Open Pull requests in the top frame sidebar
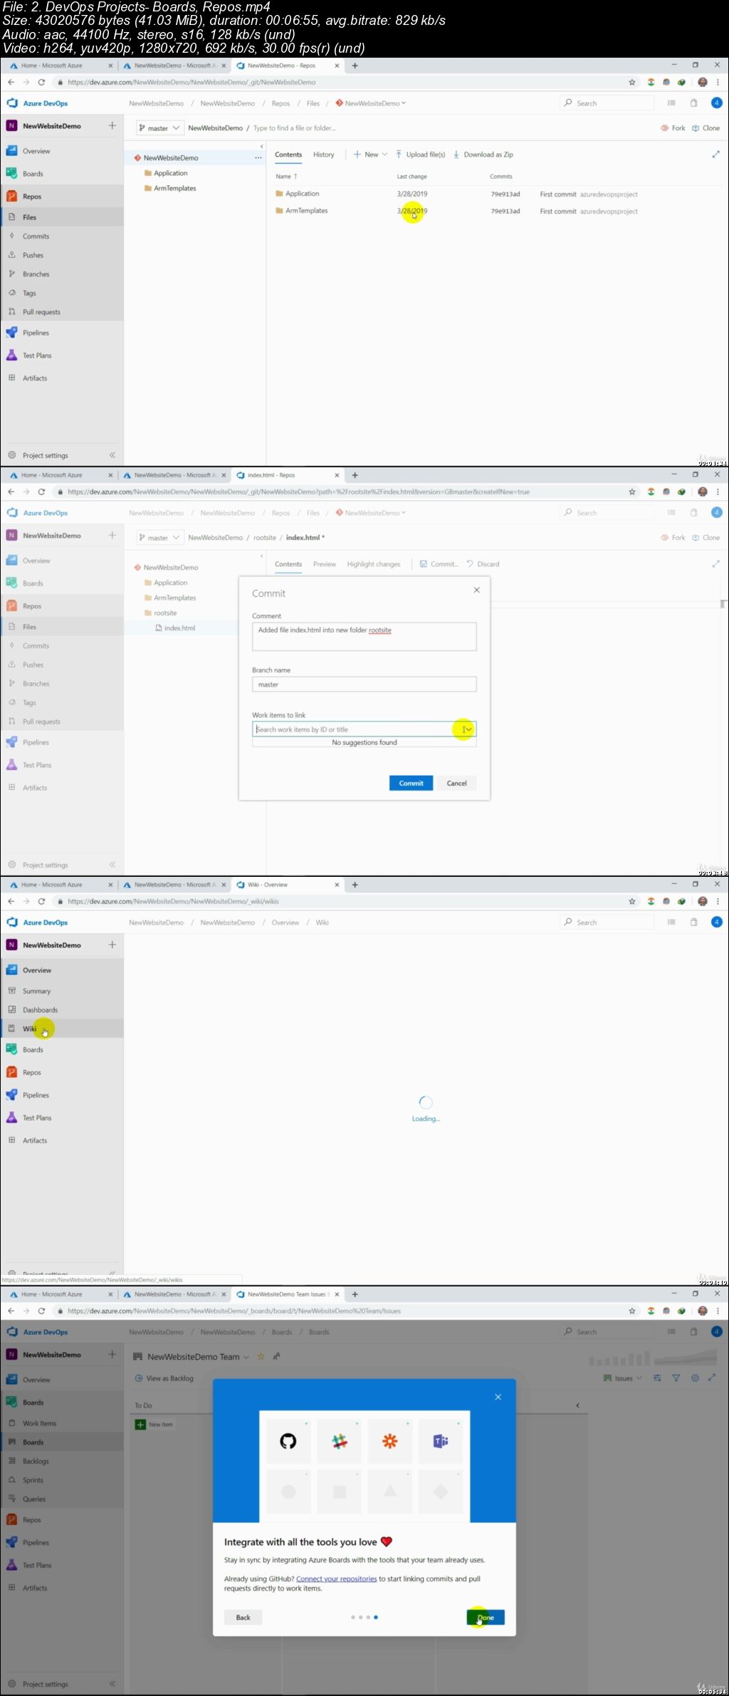The width and height of the screenshot is (729, 1696). tap(41, 312)
